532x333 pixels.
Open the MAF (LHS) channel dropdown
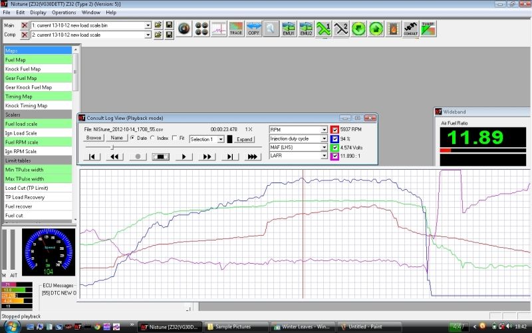point(324,147)
